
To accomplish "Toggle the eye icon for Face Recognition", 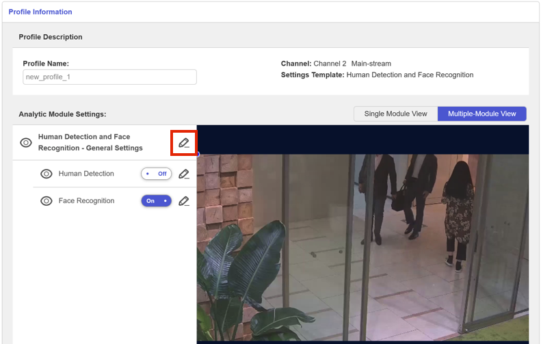I will [47, 201].
